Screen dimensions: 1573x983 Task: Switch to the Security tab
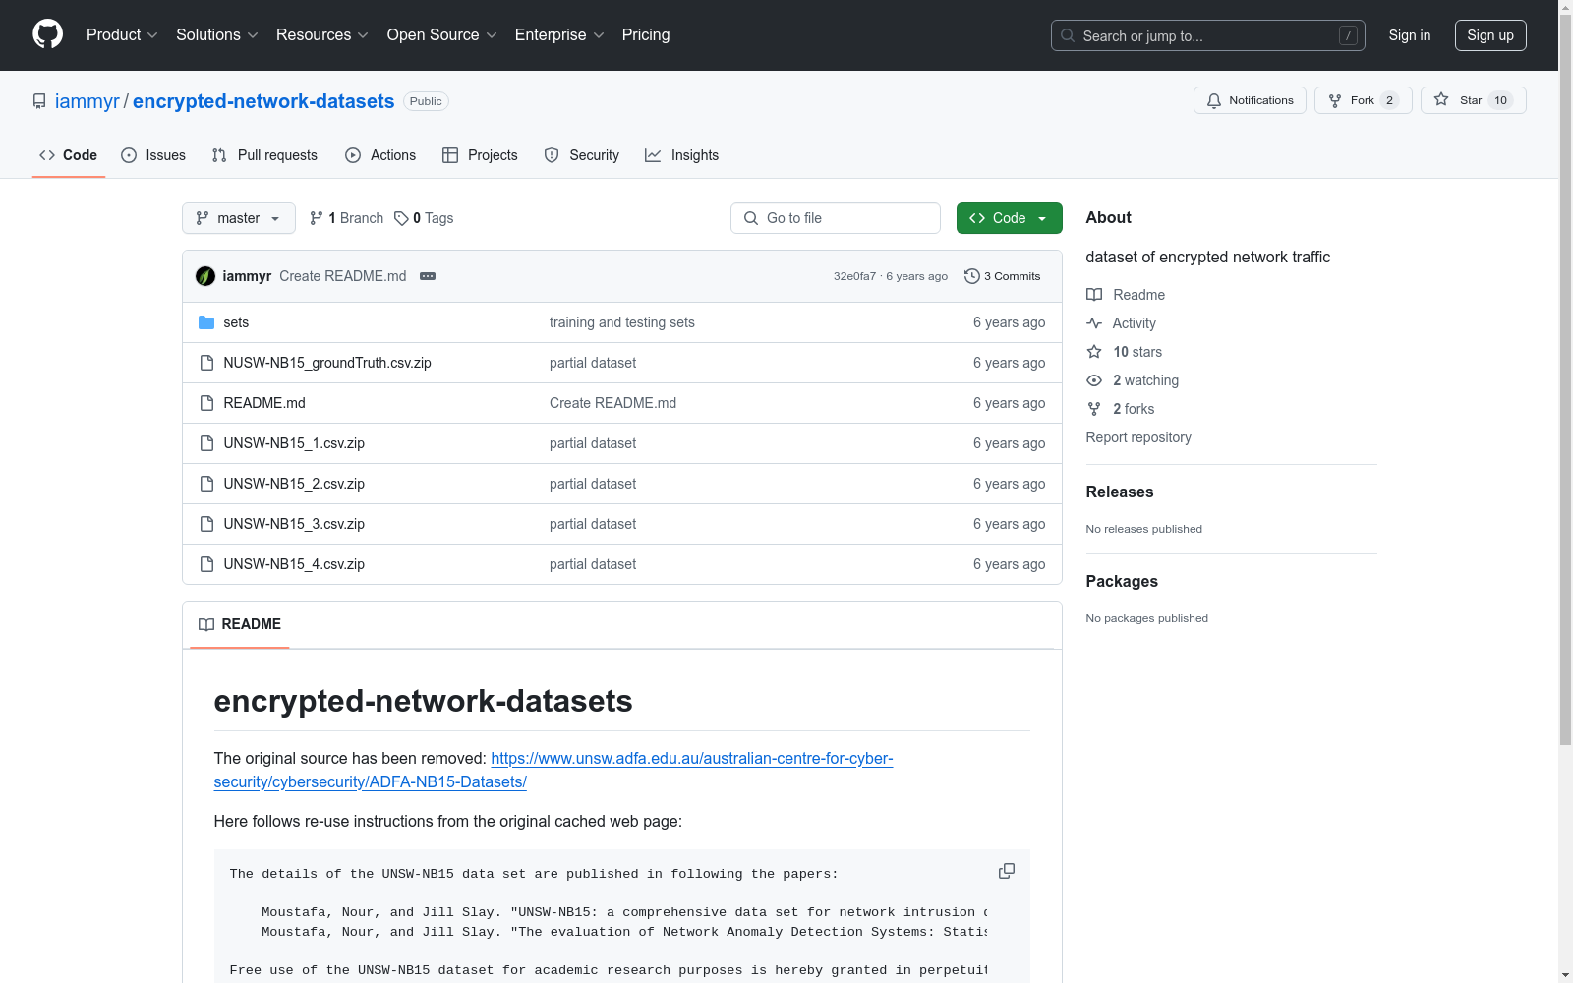point(582,155)
